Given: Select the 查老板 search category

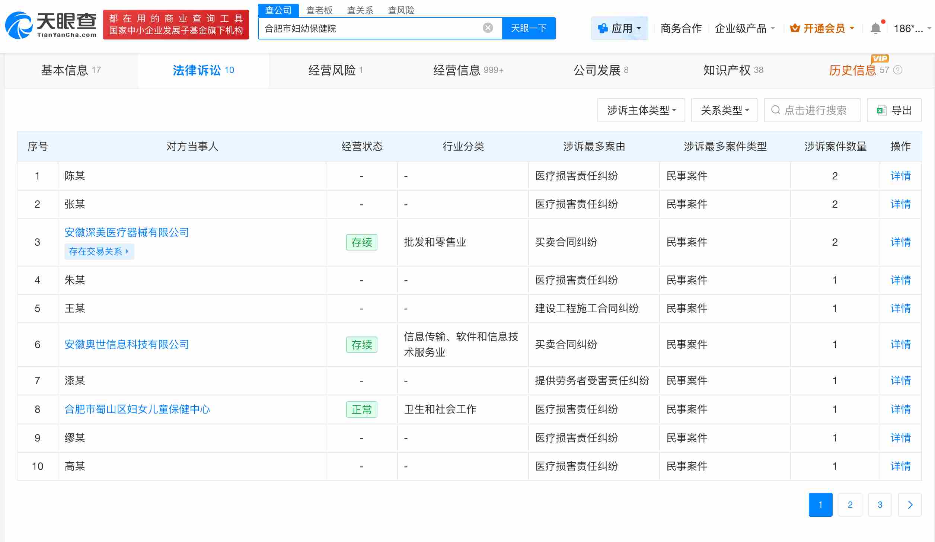Looking at the screenshot, I should click(319, 10).
